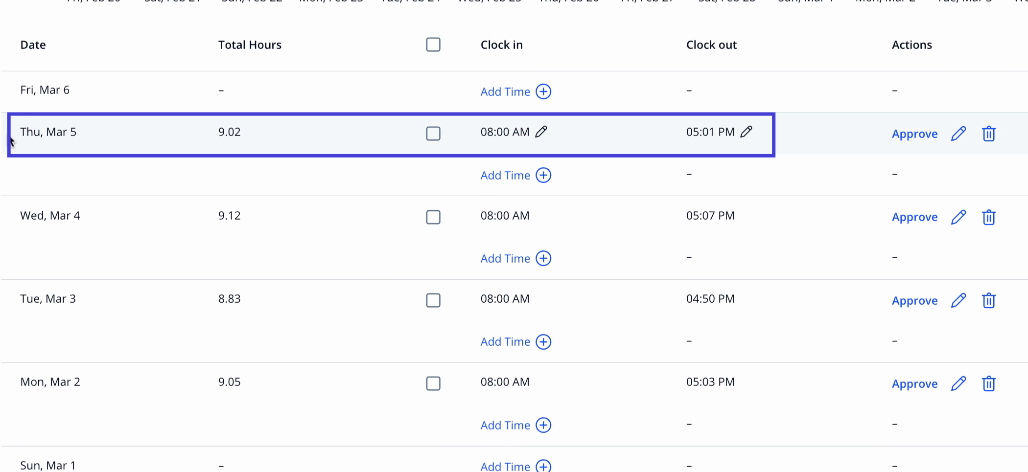Check the Tue, Mar 3 row checkbox
Screen dimensions: 1028x472
[433, 300]
